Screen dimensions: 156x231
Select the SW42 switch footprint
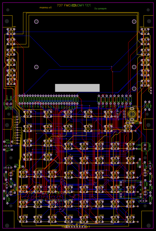click(x=130, y=175)
